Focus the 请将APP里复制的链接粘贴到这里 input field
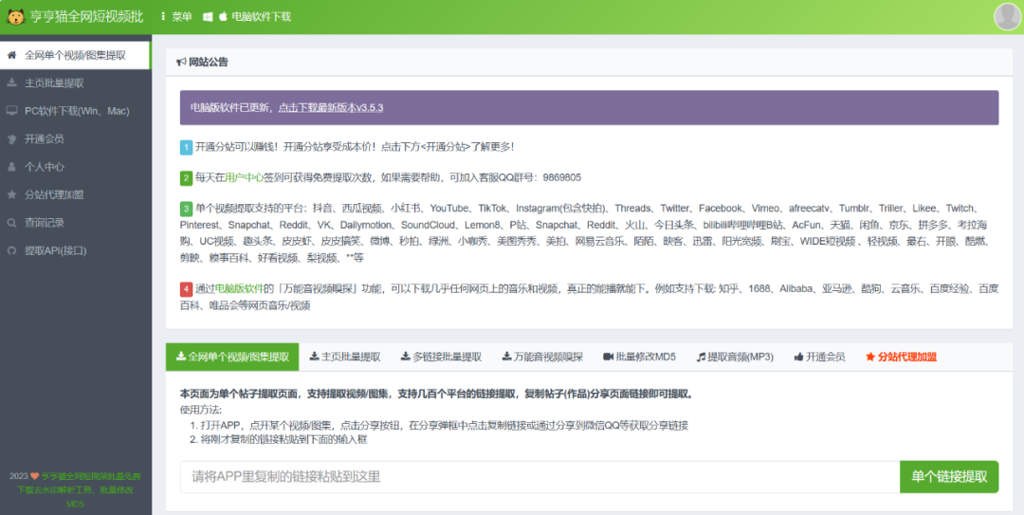Viewport: 1024px width, 515px height. (540, 477)
